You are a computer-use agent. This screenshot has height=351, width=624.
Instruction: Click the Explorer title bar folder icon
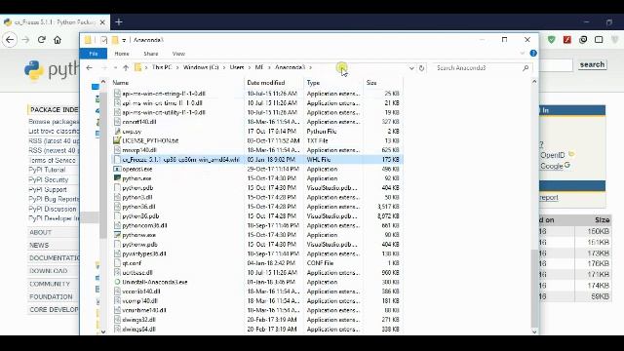88,40
